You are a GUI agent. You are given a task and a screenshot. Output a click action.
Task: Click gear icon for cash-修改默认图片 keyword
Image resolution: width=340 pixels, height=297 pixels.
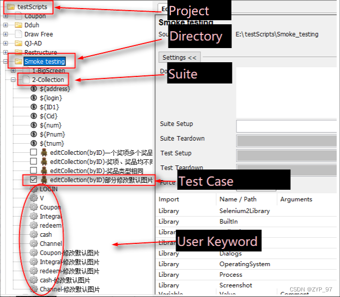click(x=33, y=280)
